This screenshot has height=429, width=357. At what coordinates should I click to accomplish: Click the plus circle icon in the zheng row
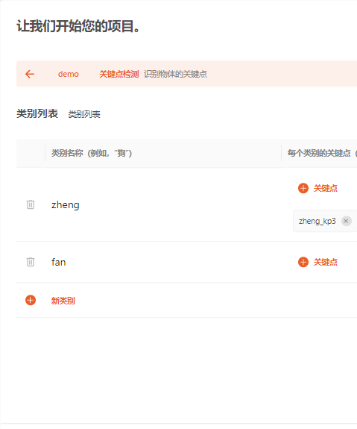pos(303,188)
